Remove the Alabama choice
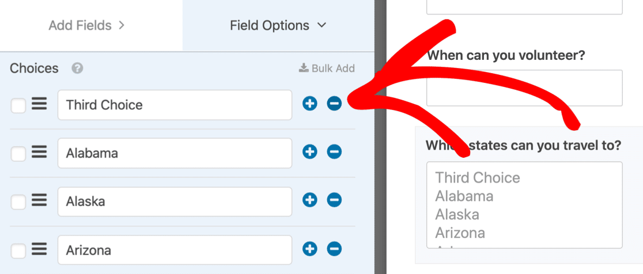Viewport: 643px width, 274px height. point(334,153)
